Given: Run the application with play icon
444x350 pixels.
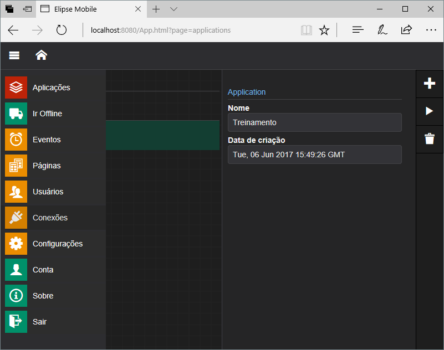Looking at the screenshot, I should point(430,111).
